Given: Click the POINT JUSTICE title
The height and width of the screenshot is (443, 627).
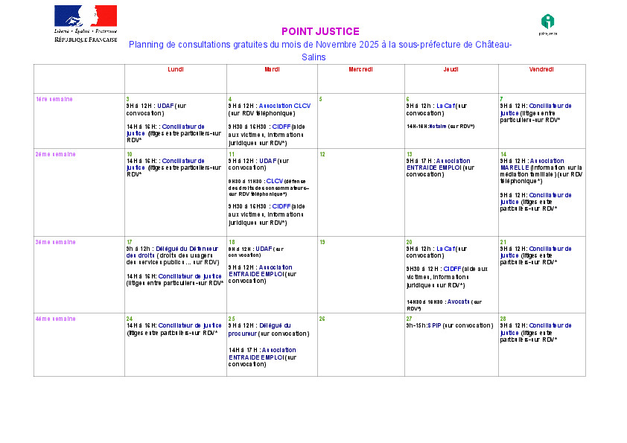Looking at the screenshot, I should 320,31.
